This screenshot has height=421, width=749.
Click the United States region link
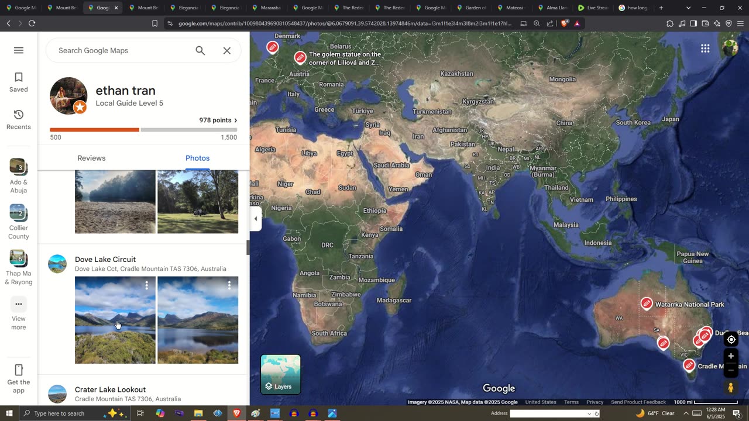pos(541,402)
